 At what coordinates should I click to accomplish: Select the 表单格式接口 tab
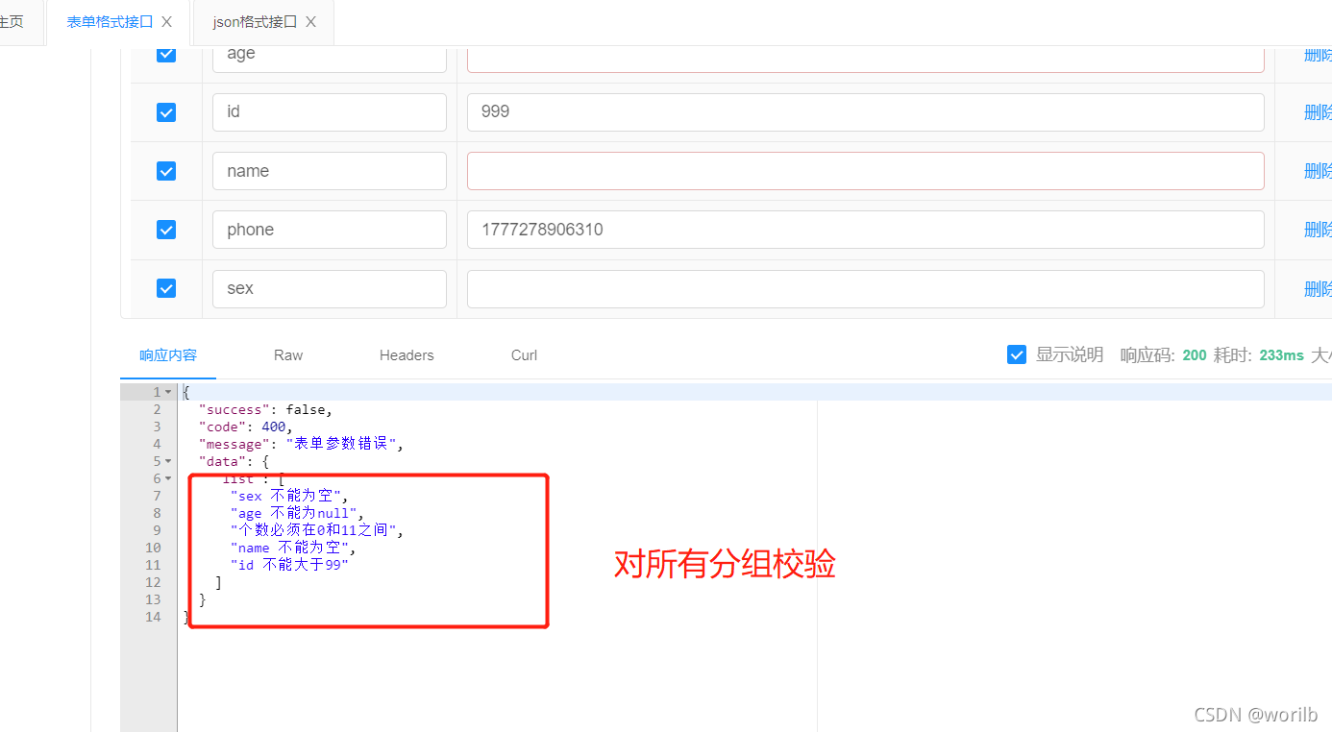110,22
